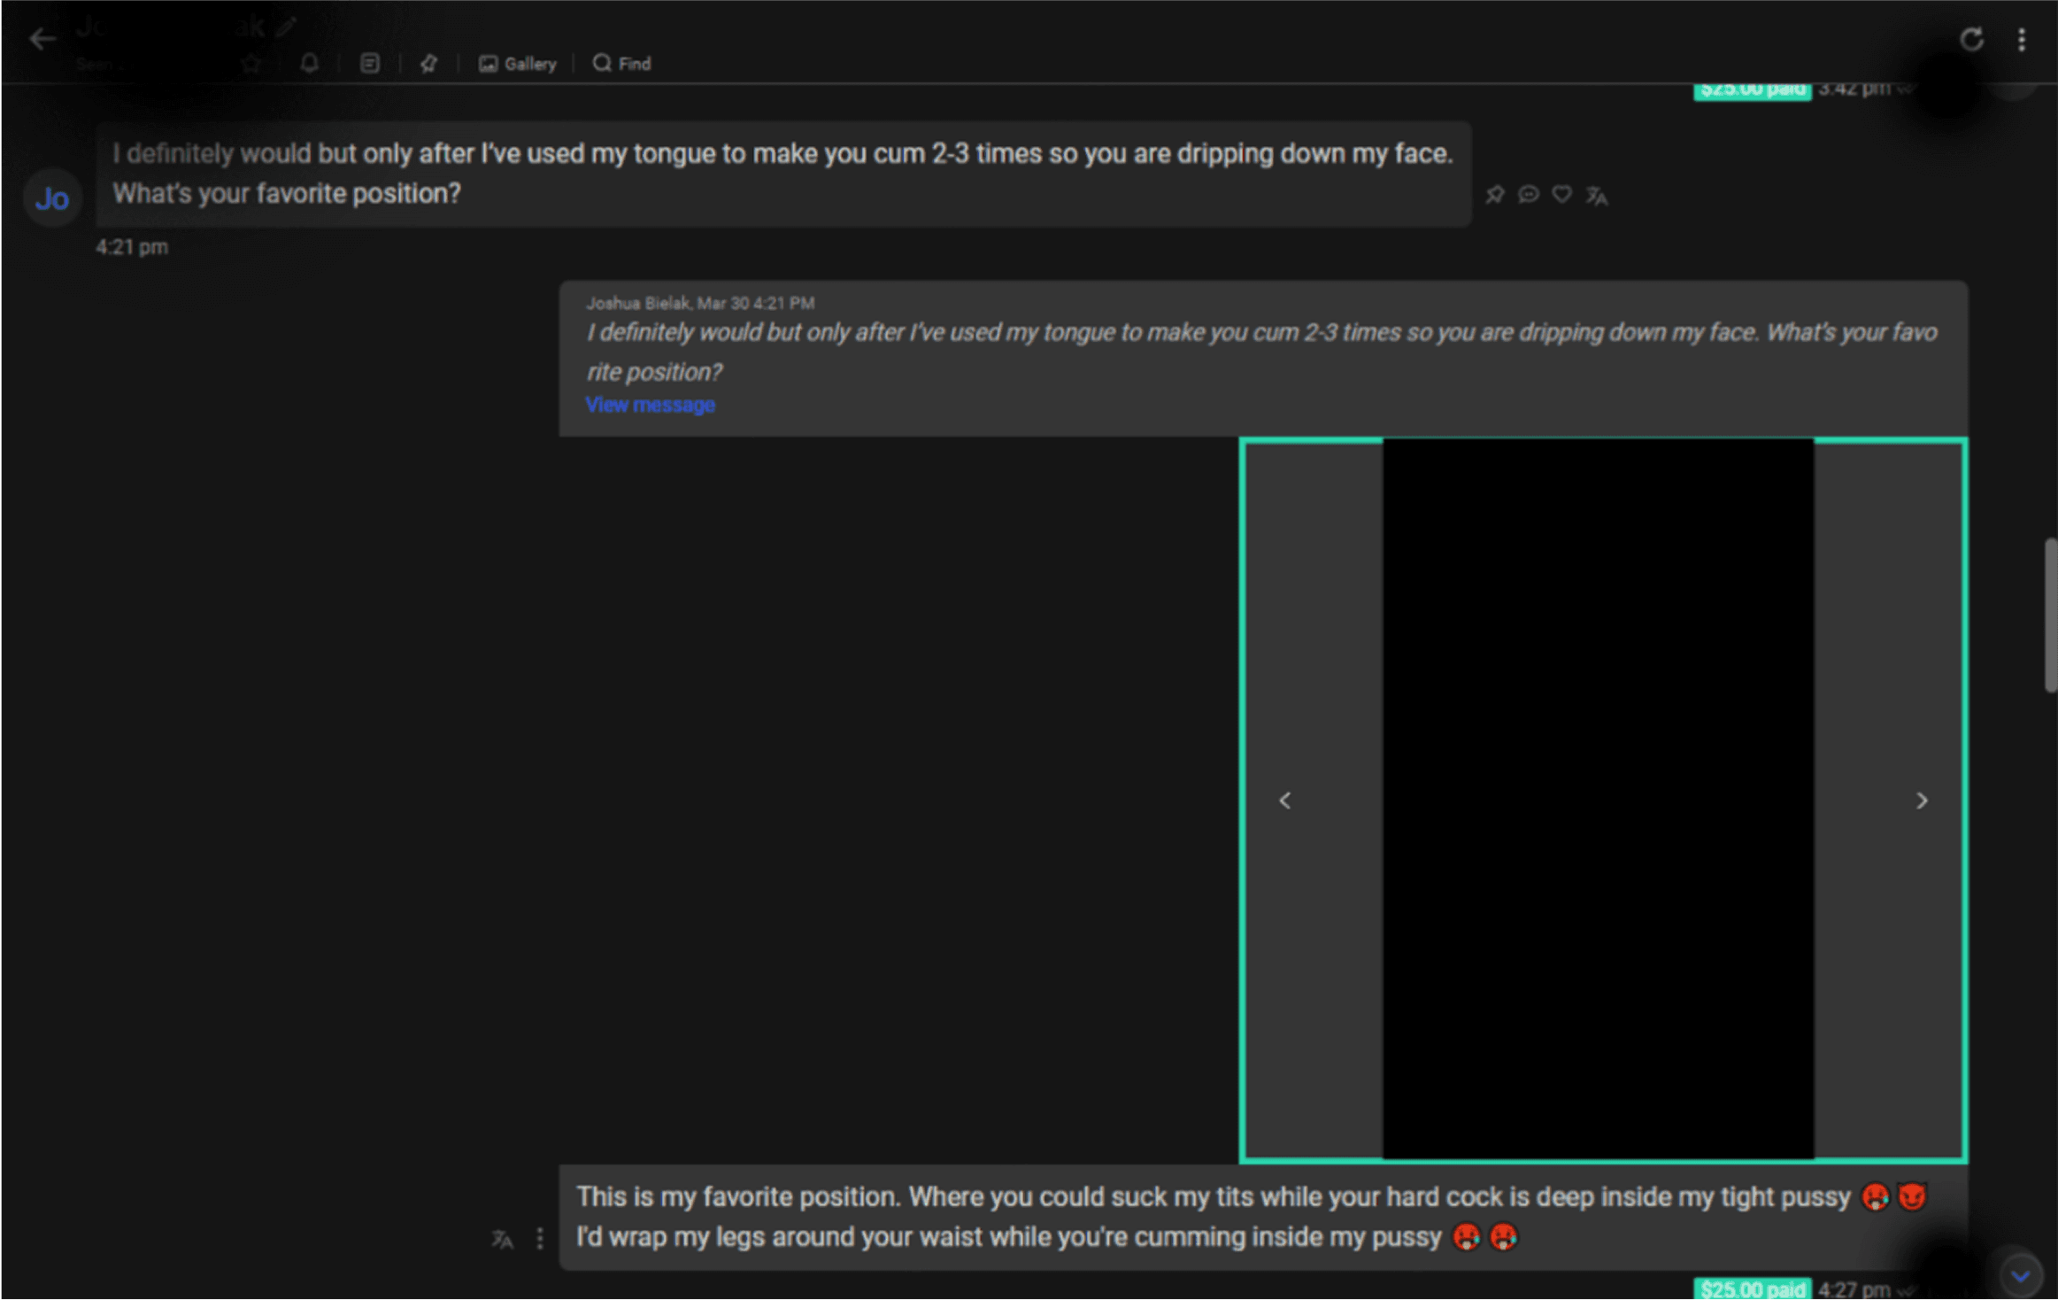The height and width of the screenshot is (1300, 2058).
Task: Click the back arrow to leave the chat
Action: click(x=42, y=39)
